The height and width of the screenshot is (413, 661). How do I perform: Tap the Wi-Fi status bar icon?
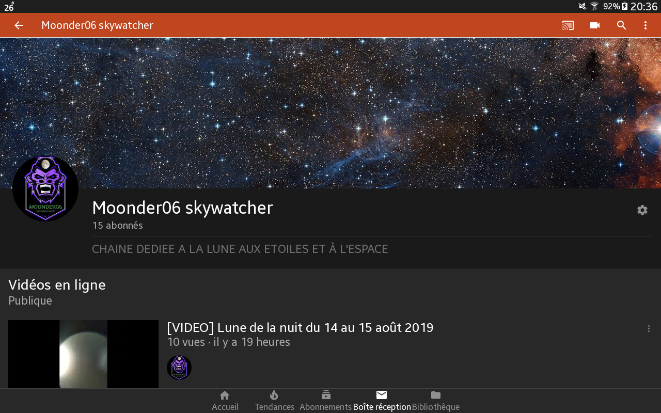pyautogui.click(x=594, y=6)
